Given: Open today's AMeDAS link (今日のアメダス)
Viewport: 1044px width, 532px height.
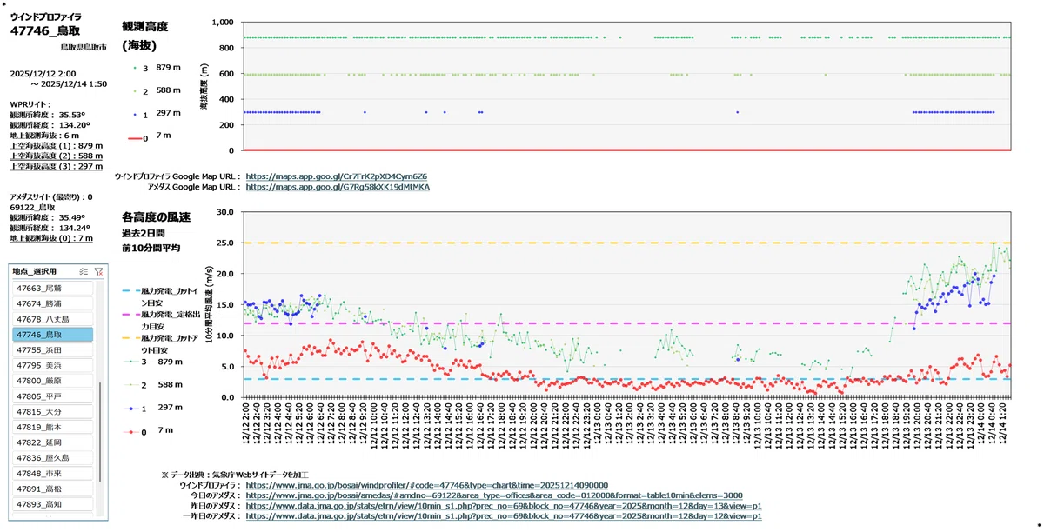Looking at the screenshot, I should tap(494, 495).
